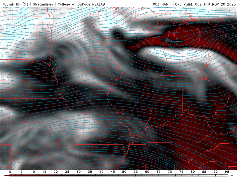Select the 60 value on color scale
The height and width of the screenshot is (177, 237).
(147, 172)
